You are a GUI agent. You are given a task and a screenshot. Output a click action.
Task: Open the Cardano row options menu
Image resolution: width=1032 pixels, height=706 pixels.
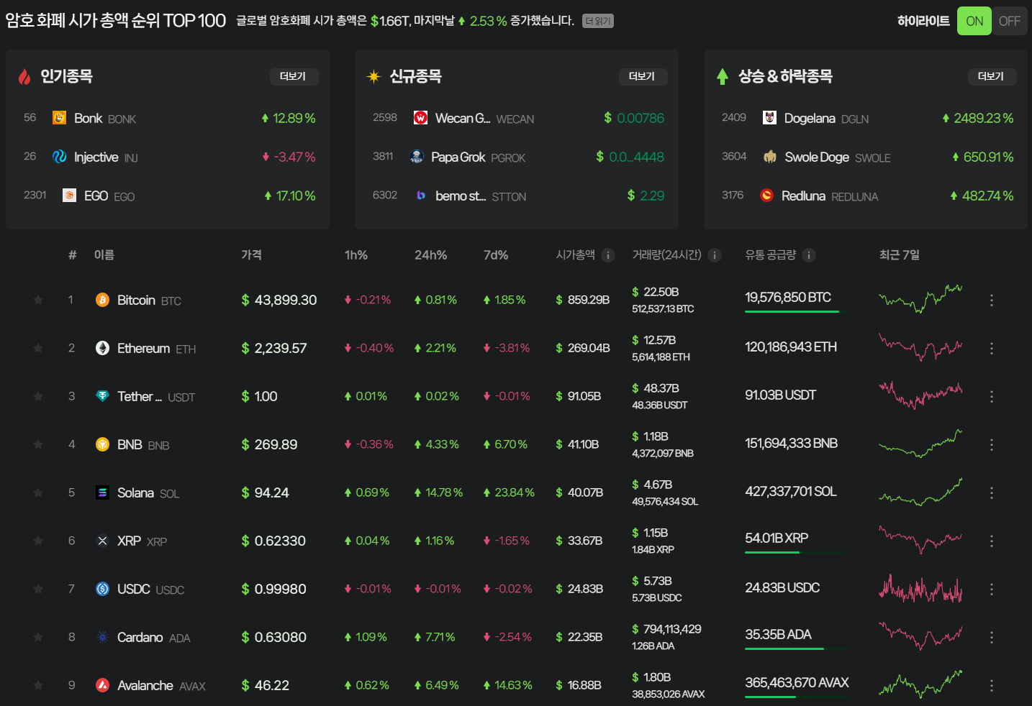(992, 637)
